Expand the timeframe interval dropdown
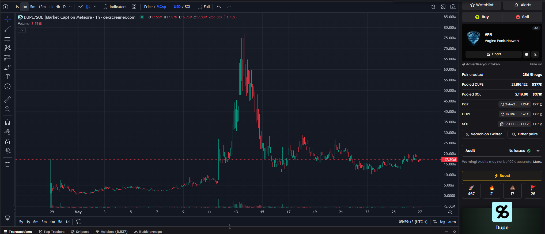The image size is (545, 234). 70,7
